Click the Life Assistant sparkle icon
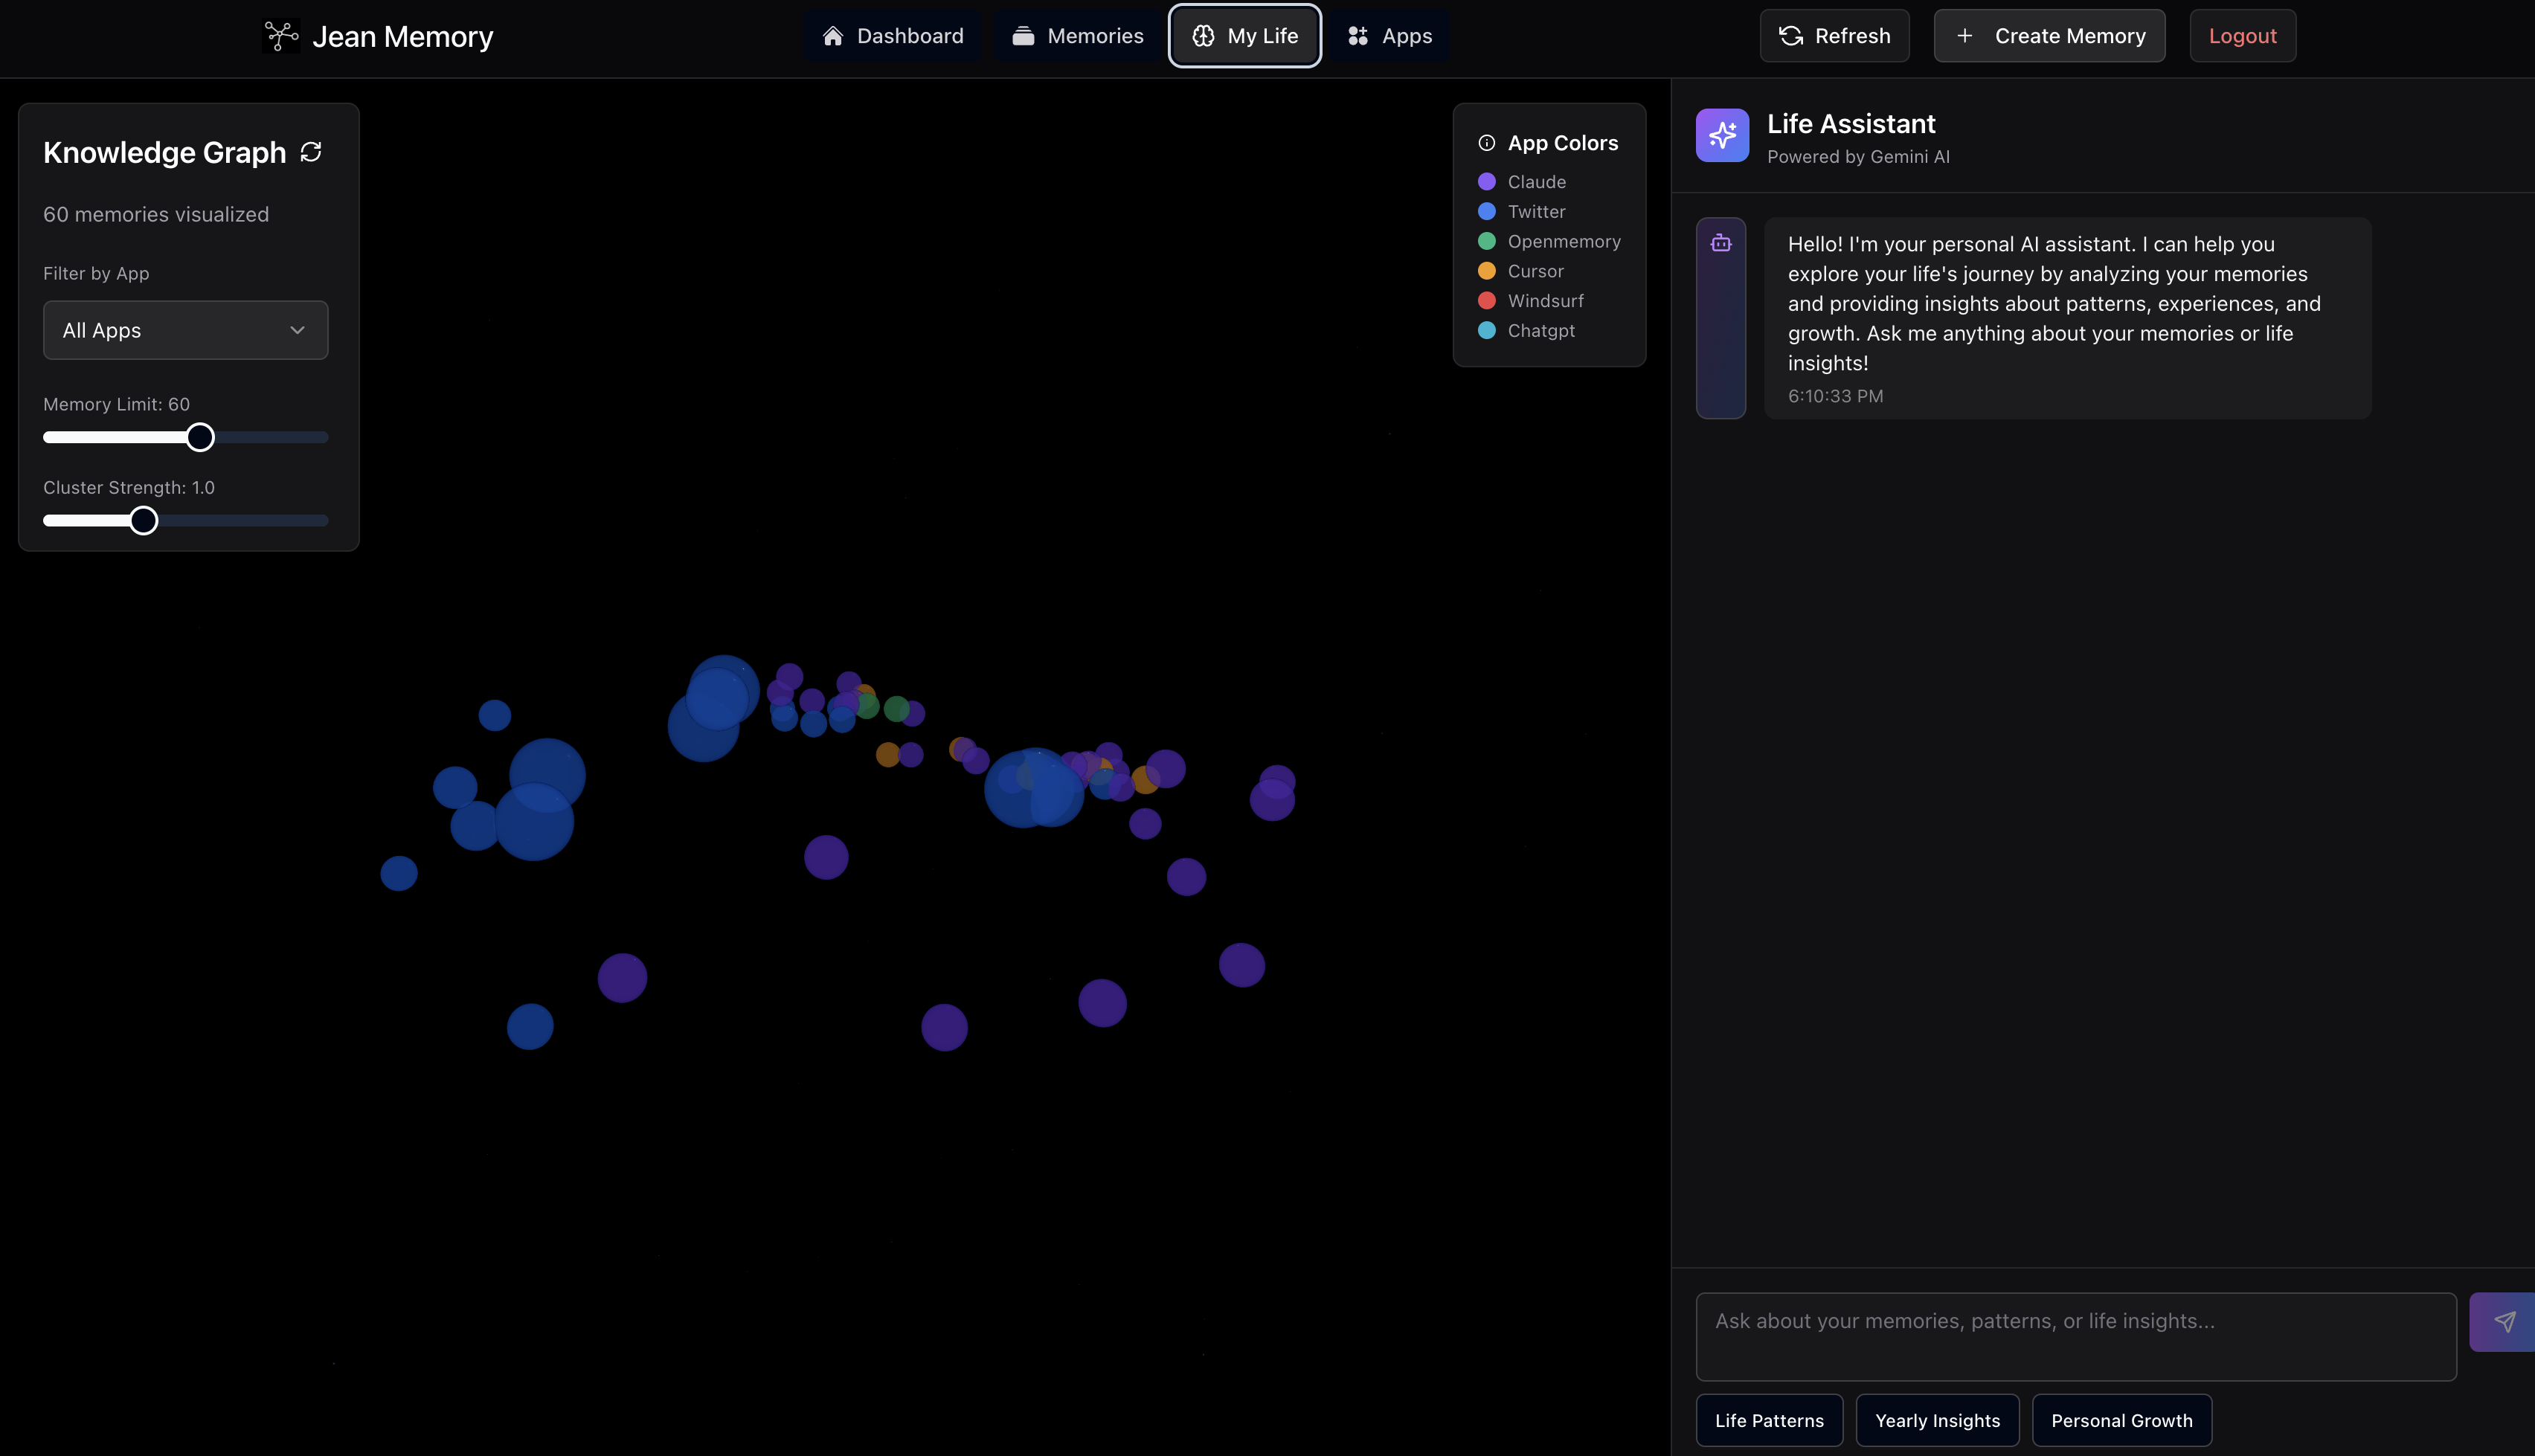Viewport: 2535px width, 1456px height. 1722,135
